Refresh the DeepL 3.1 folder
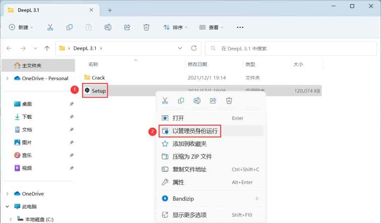This screenshot has height=223, width=381. 194,48
